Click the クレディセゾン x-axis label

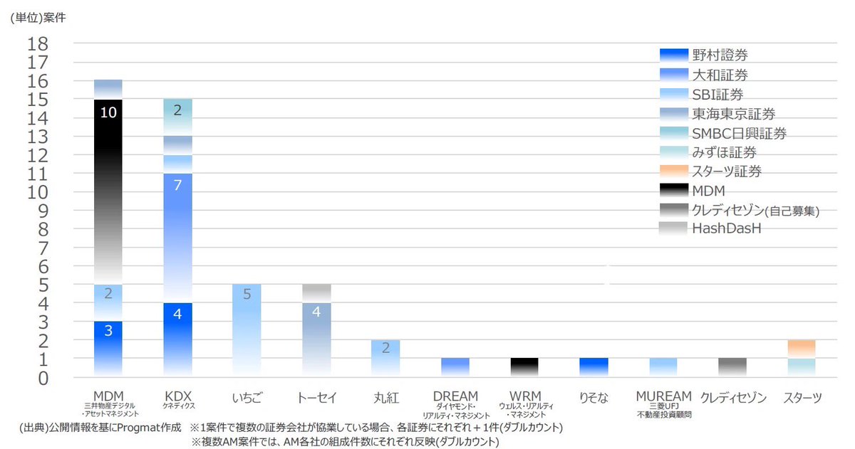(x=733, y=397)
